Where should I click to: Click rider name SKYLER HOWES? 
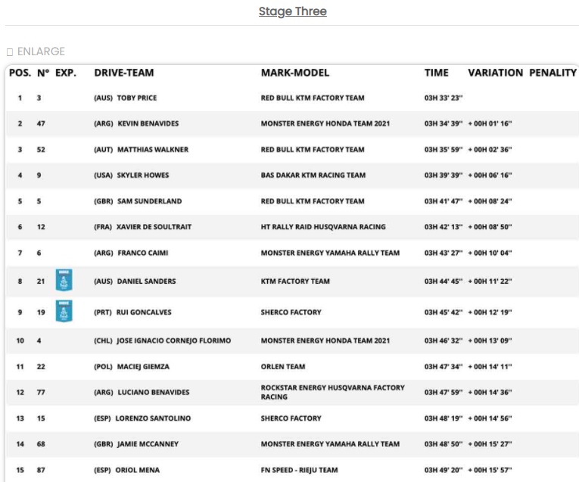(143, 176)
